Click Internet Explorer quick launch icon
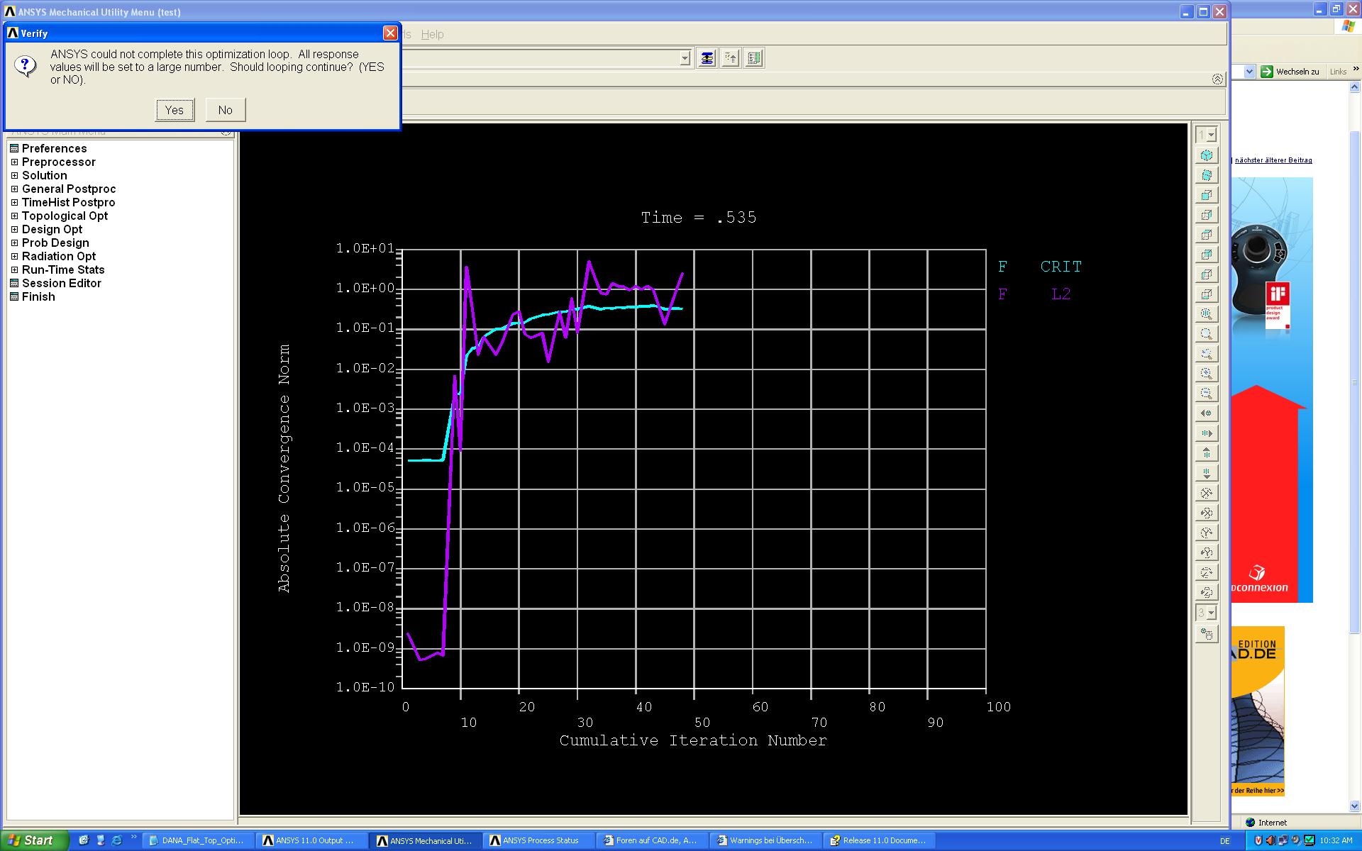1362x851 pixels. click(x=116, y=840)
